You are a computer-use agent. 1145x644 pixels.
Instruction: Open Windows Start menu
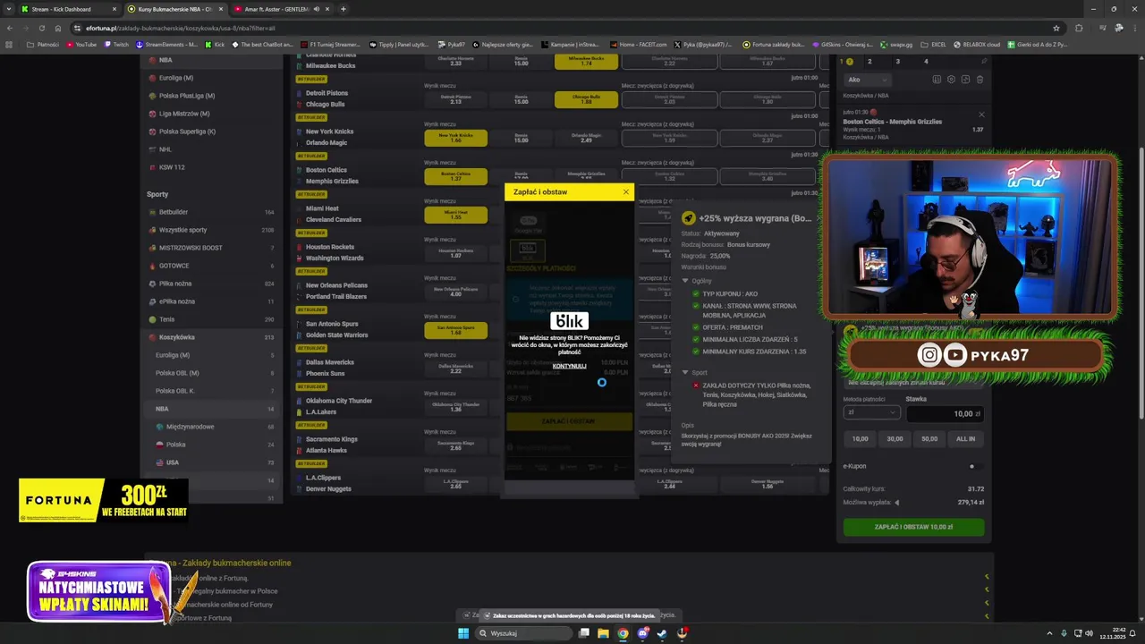[x=463, y=633]
